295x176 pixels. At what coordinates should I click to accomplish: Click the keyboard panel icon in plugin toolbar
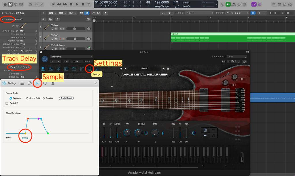coord(43,69)
